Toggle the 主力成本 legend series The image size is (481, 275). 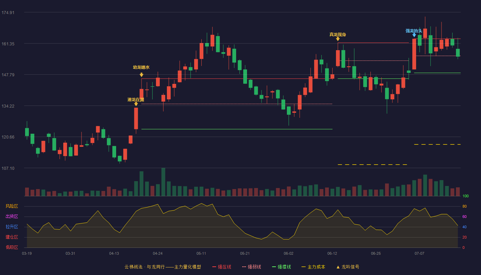(x=313, y=267)
